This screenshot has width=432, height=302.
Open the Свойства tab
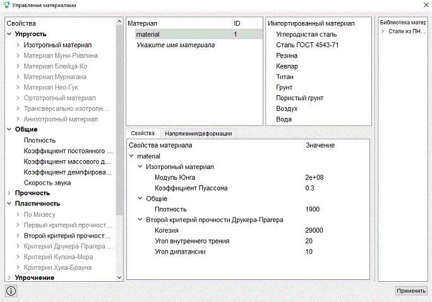point(143,133)
